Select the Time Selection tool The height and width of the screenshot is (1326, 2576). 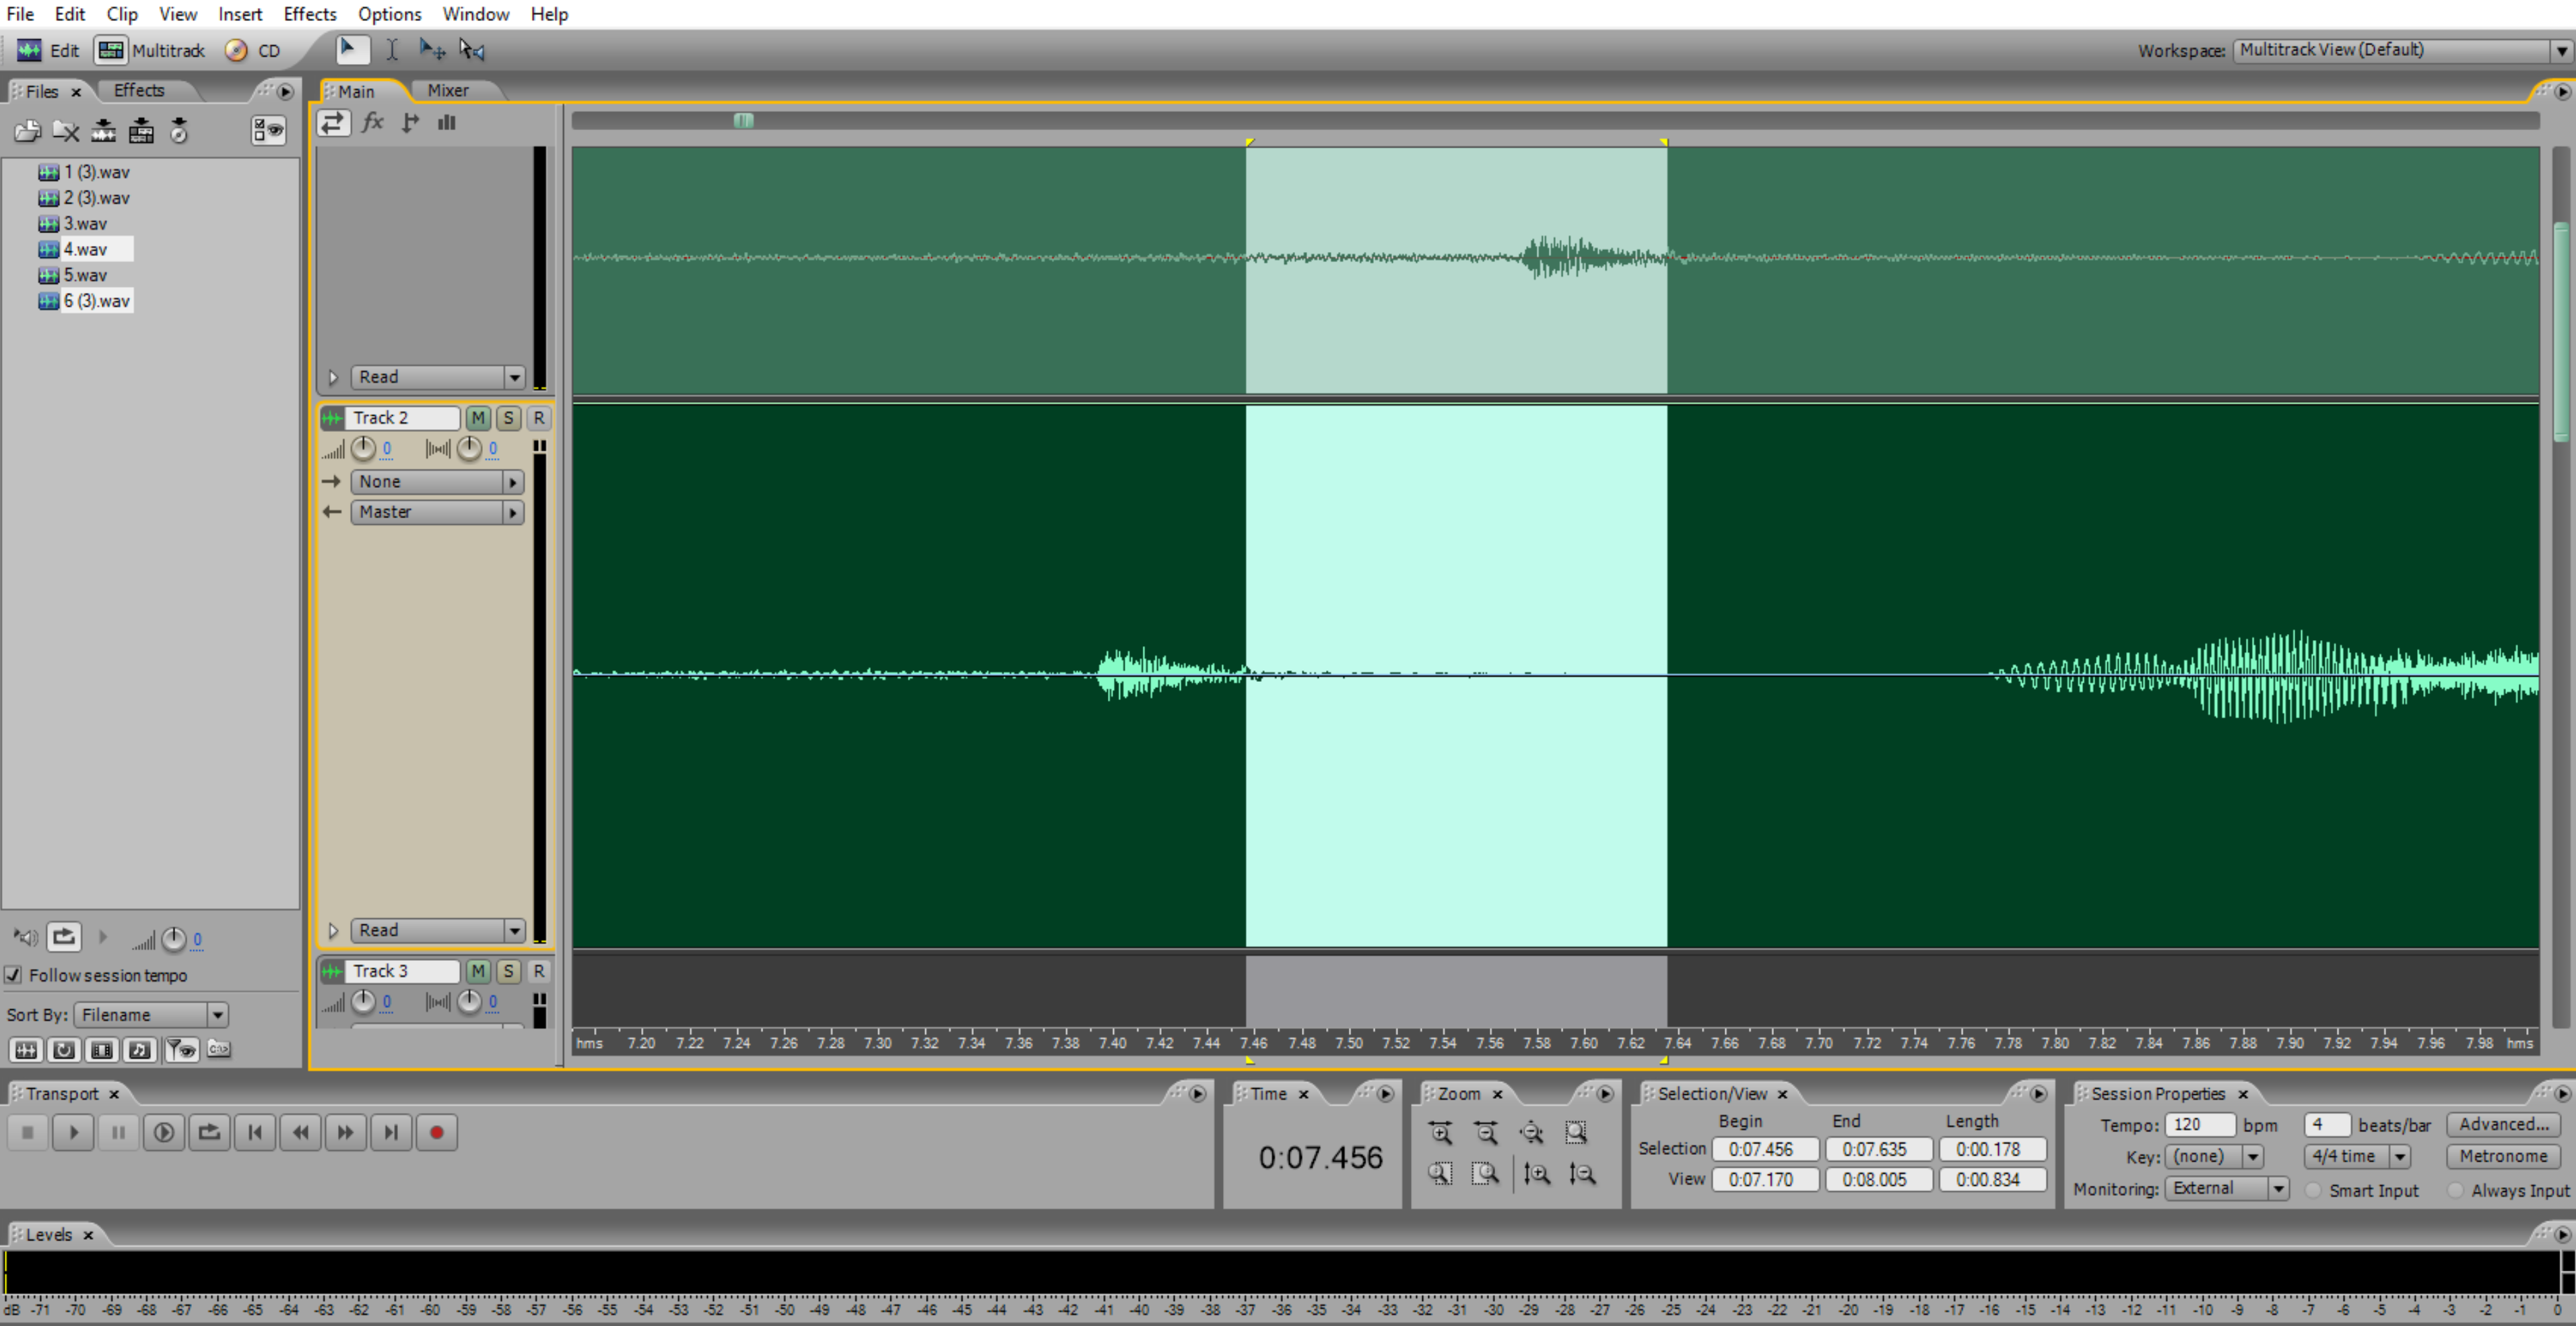(x=392, y=50)
